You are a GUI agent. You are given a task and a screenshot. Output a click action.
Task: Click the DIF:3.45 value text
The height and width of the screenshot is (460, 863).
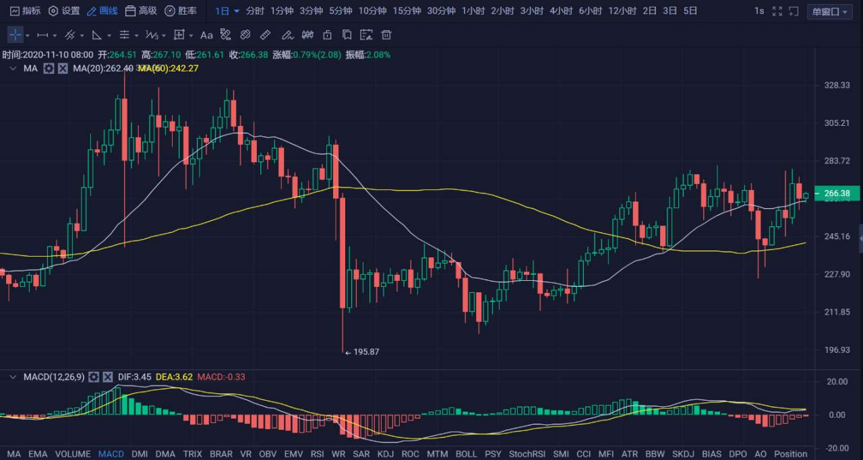(x=134, y=376)
